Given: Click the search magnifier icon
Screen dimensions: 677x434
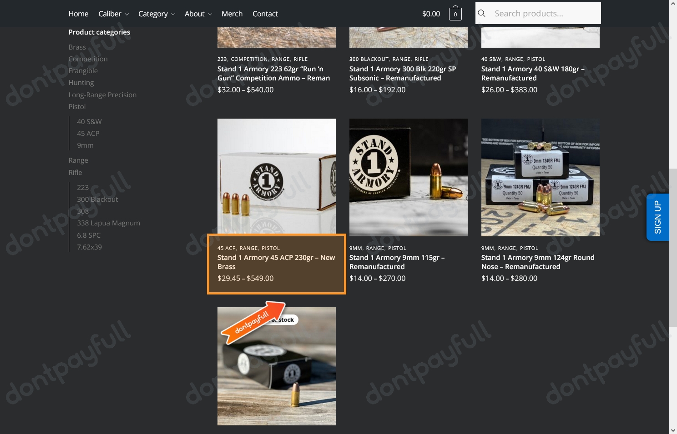Looking at the screenshot, I should click(x=482, y=13).
